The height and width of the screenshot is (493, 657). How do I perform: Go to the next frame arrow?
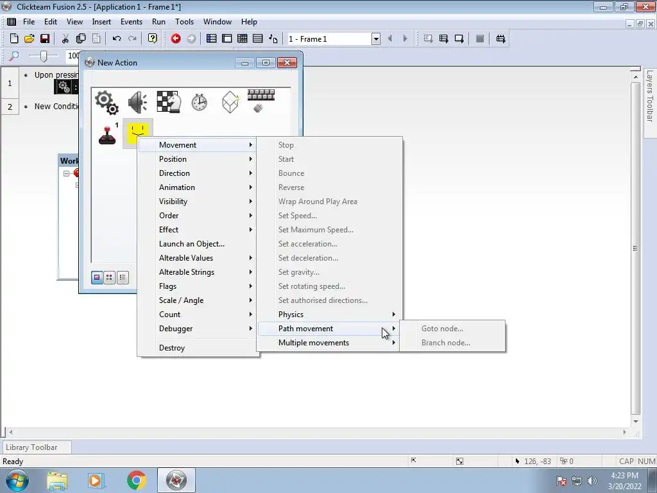pos(405,39)
